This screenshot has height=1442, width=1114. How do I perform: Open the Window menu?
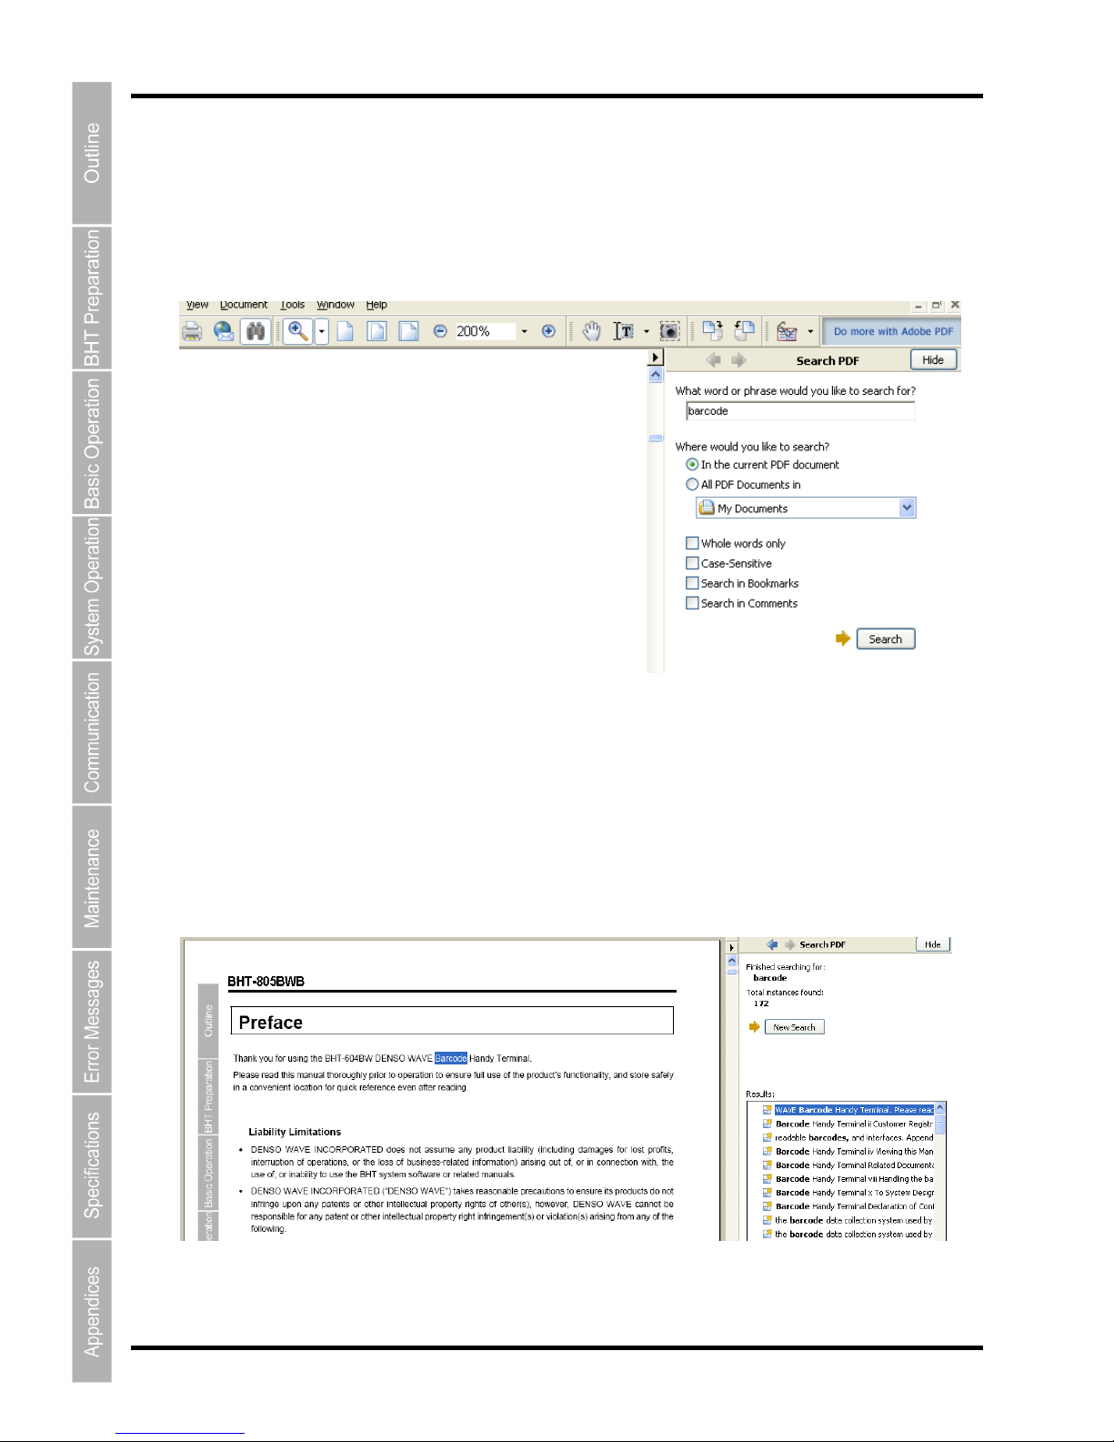pos(336,305)
